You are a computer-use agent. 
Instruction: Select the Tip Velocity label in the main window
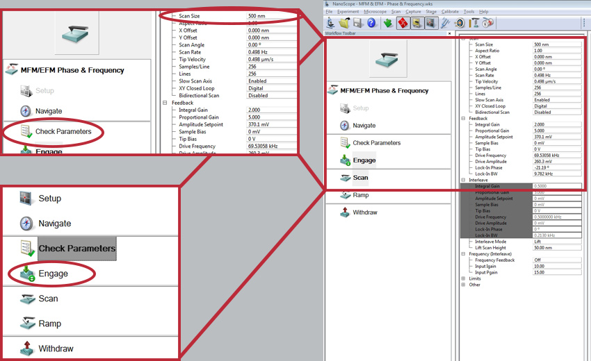(486, 81)
